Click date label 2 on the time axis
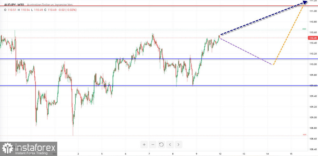The image size is (318, 156). pos(78,154)
